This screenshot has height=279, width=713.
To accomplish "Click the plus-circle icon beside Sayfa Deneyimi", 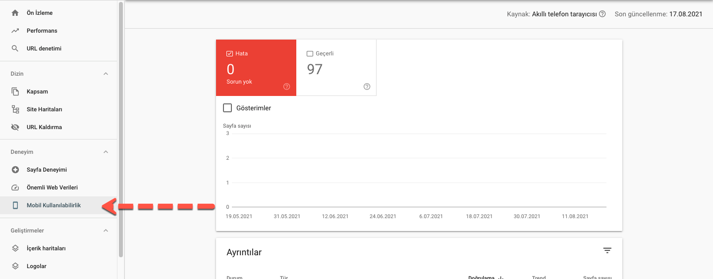I will (15, 170).
